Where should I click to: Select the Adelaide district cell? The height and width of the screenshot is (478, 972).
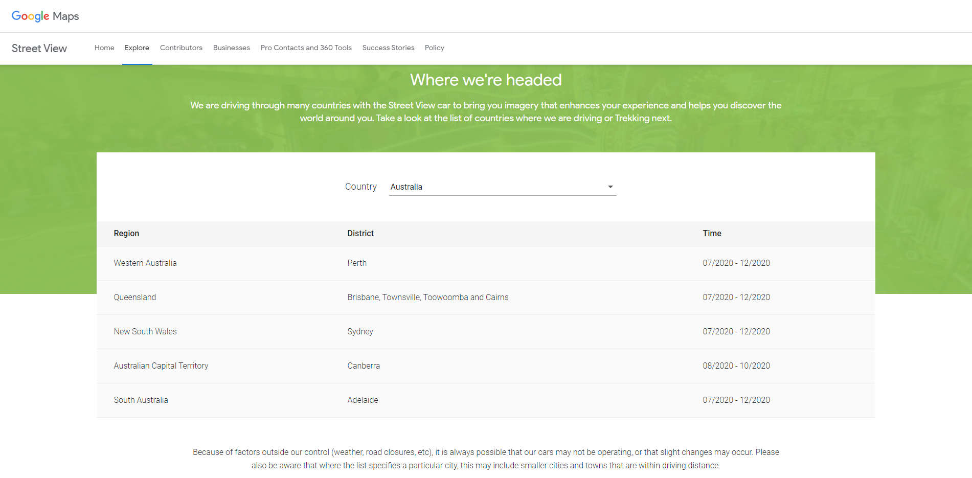coord(363,400)
